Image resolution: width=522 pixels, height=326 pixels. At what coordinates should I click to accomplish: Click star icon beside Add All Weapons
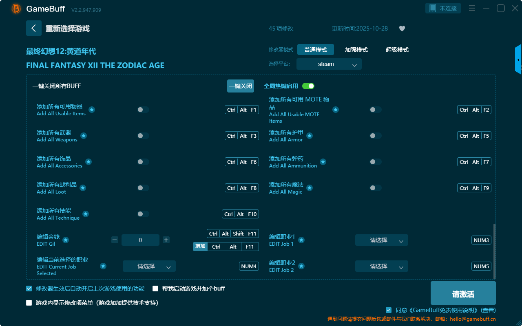point(84,136)
